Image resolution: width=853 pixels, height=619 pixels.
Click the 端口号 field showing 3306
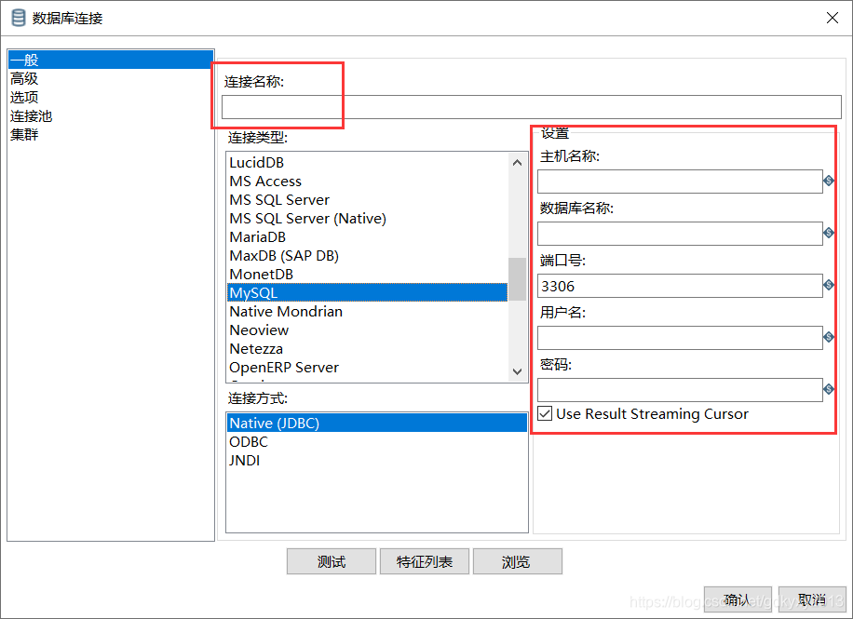coord(680,286)
